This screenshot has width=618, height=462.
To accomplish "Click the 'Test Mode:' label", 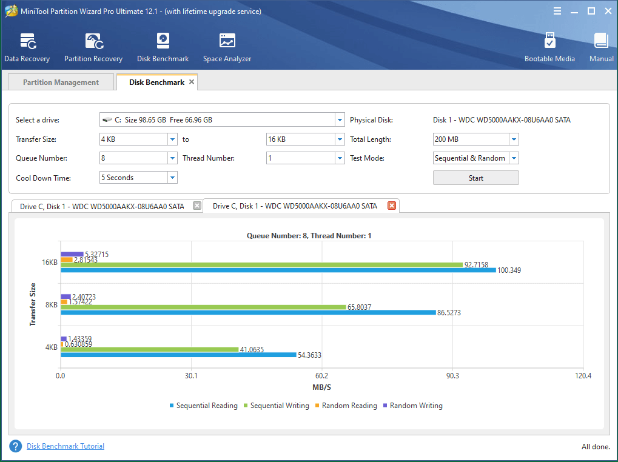I will coord(367,158).
